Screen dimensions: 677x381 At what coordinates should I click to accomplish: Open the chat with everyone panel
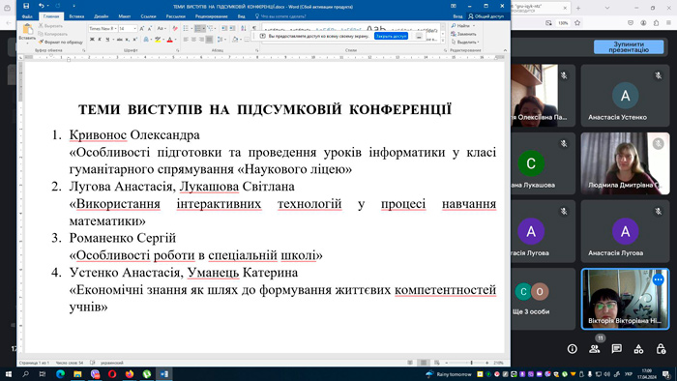(617, 349)
